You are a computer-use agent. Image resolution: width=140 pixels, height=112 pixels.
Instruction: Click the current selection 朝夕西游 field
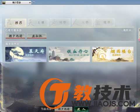(x=64, y=109)
